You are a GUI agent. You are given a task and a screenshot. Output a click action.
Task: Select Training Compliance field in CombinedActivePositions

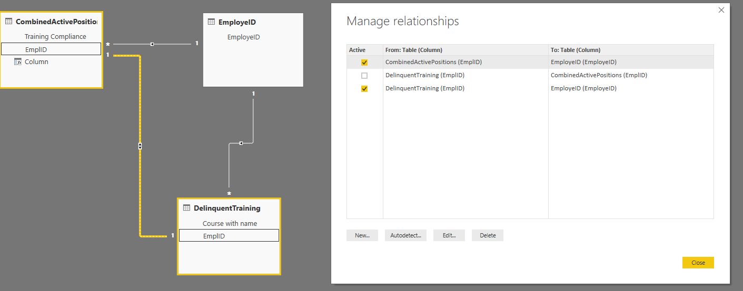(55, 37)
